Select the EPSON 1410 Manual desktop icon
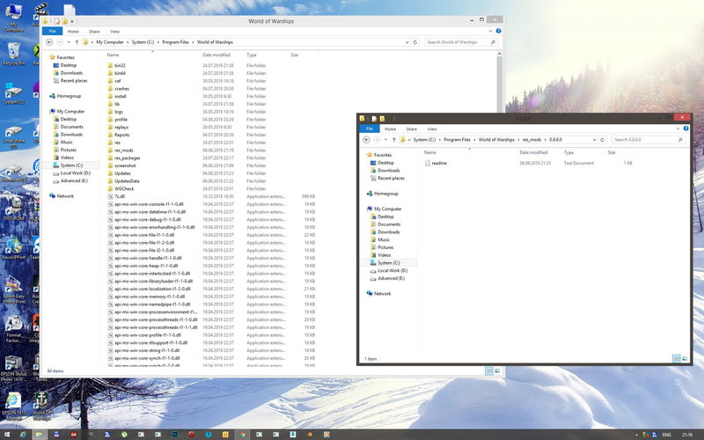Viewport: 704px width, 440px height. (14, 407)
